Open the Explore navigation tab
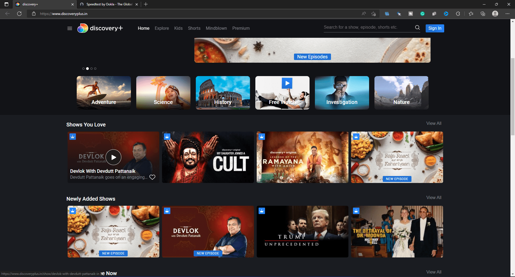 (x=162, y=28)
